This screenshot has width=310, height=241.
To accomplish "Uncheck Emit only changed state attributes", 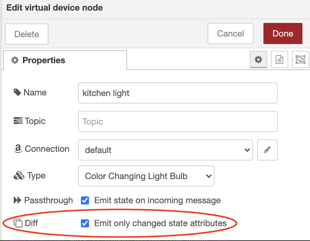I will (x=85, y=223).
